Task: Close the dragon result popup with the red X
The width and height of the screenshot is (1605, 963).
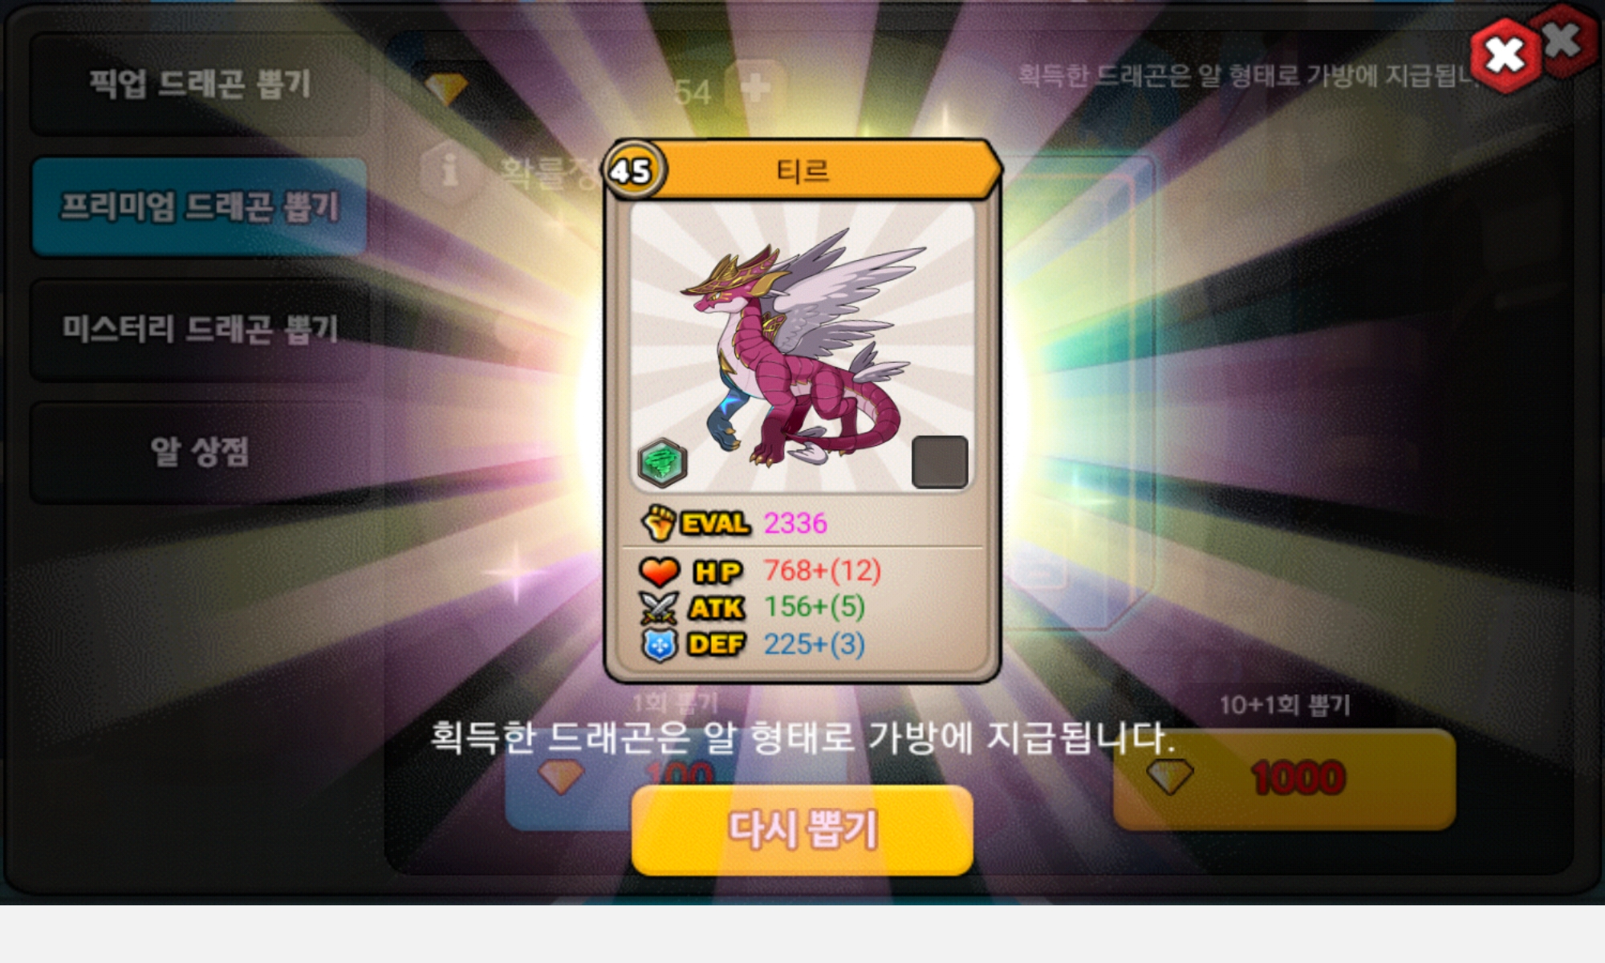Action: point(1505,55)
